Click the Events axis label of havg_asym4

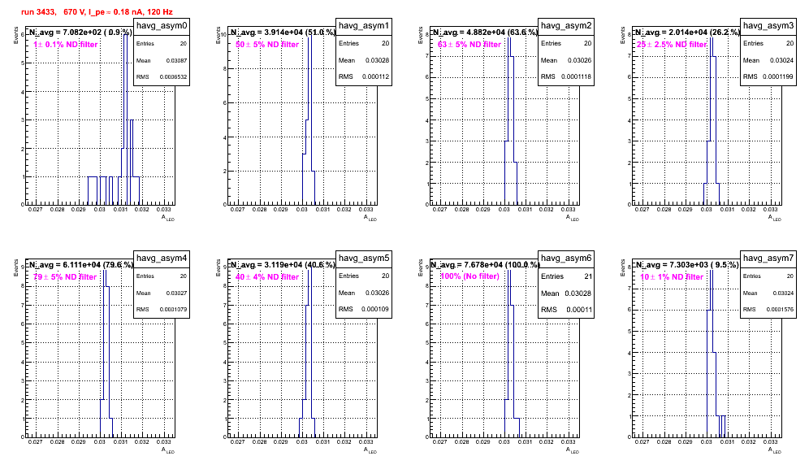coord(15,268)
